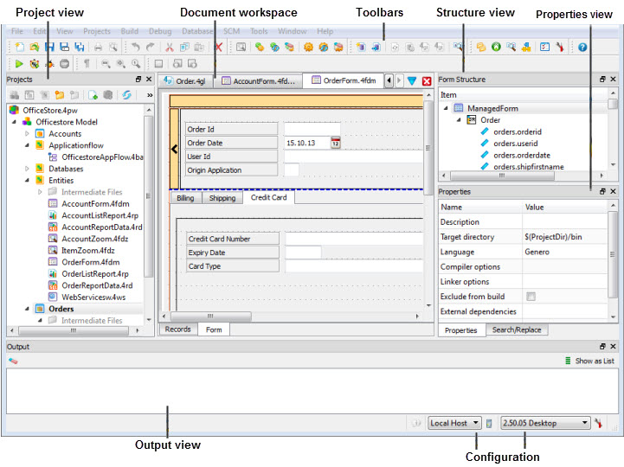624x467 pixels.
Task: Expand the Accounts tree node
Action: click(x=27, y=134)
